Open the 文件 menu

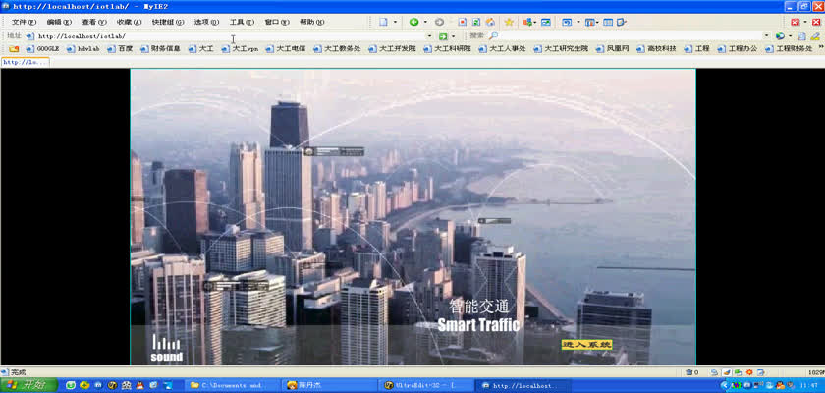click(25, 22)
